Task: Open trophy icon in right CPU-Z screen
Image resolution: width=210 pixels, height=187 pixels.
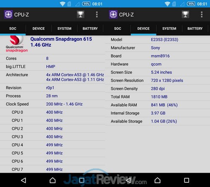Action: [x=185, y=14]
